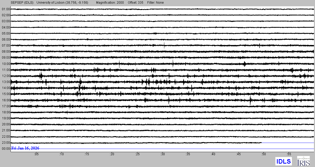Screen dimensions: 315x167
Task: Select the 07:00 hour trace label
Action: tap(6, 46)
